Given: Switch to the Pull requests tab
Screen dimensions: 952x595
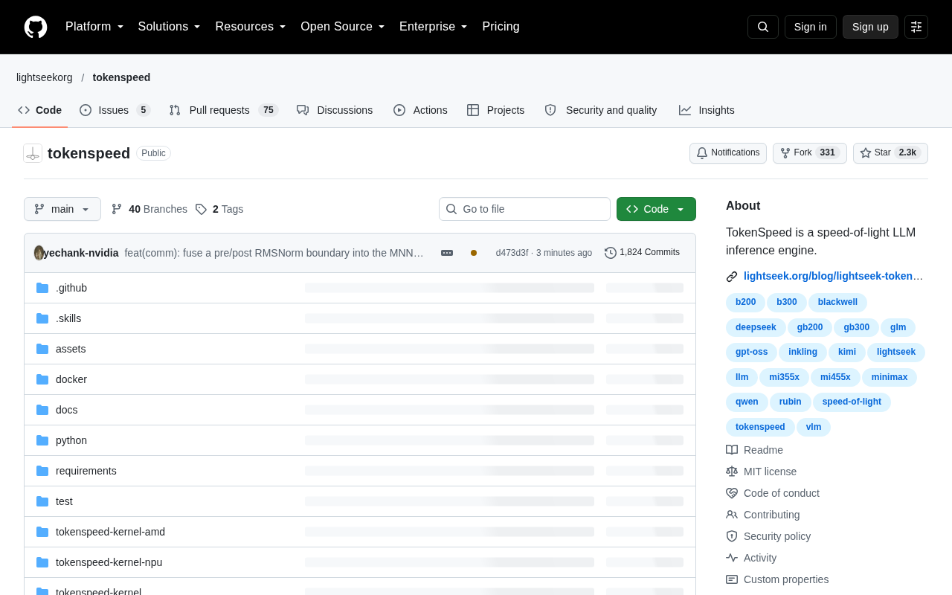Looking at the screenshot, I should (224, 110).
